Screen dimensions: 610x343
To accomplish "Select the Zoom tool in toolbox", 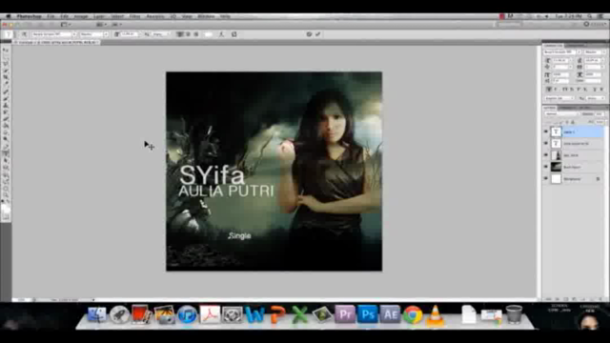I will point(6,194).
